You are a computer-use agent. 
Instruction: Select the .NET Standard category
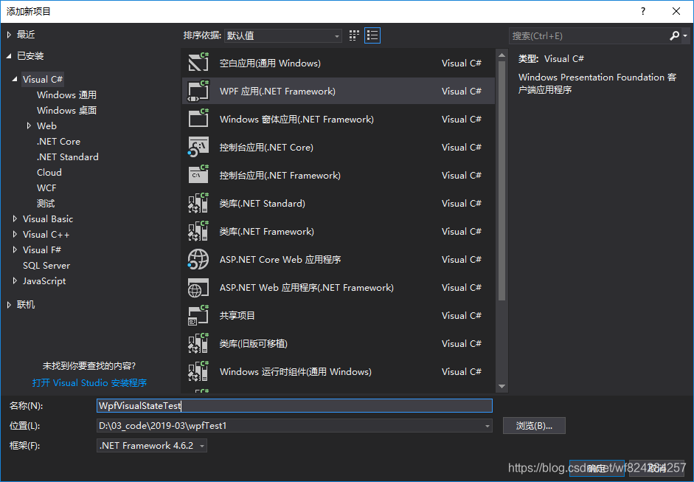click(x=68, y=156)
